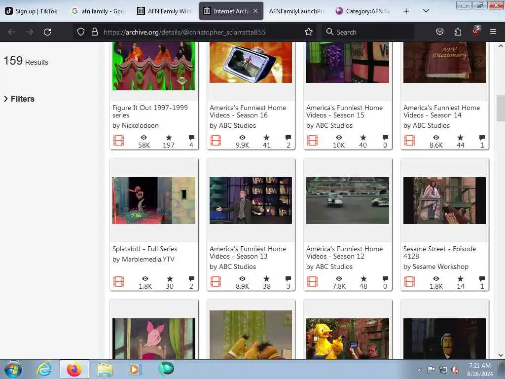Click the Season 13 host thumbnail
The height and width of the screenshot is (379, 505).
click(251, 200)
